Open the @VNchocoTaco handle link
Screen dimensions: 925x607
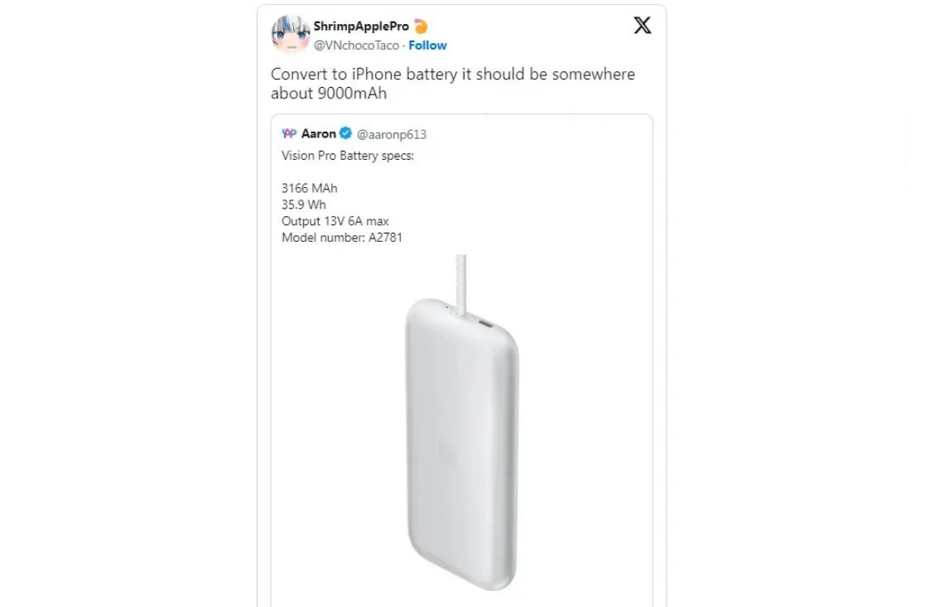[x=356, y=46]
